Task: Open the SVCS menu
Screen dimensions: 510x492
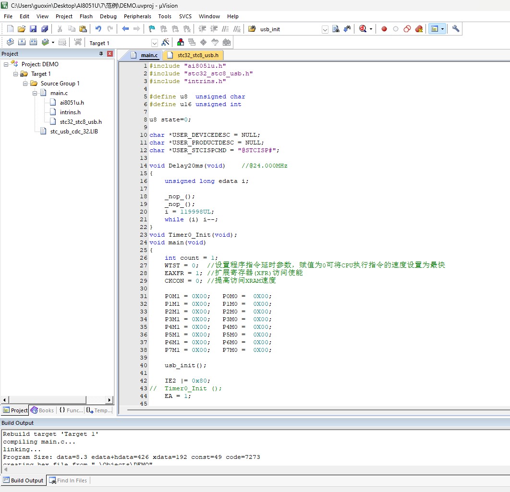Action: click(x=185, y=16)
